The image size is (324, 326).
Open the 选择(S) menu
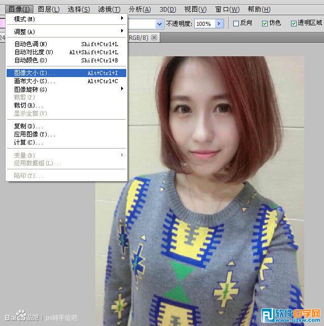point(79,9)
